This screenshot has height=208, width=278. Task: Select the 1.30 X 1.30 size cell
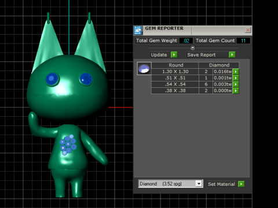175,72
